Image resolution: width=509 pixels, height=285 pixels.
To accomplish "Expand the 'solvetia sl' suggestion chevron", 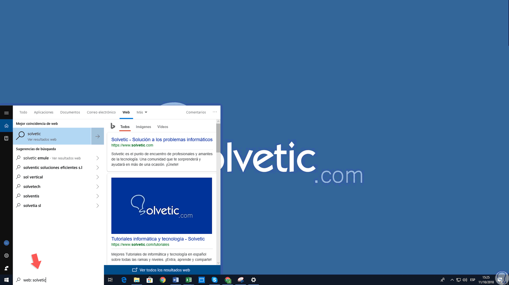I will click(x=98, y=206).
